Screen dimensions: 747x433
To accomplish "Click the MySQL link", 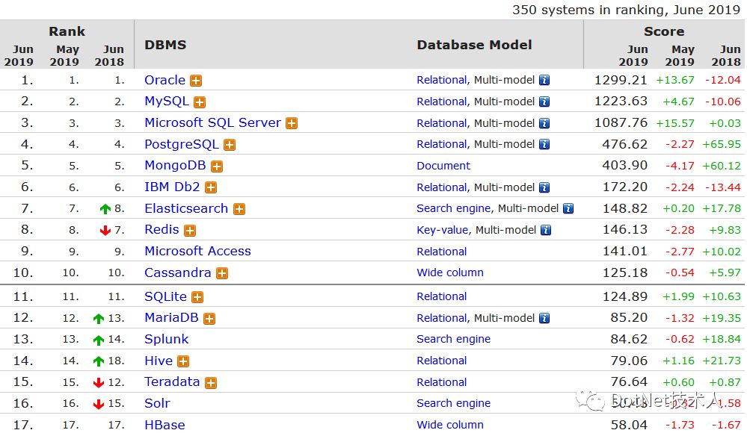I will 167,102.
